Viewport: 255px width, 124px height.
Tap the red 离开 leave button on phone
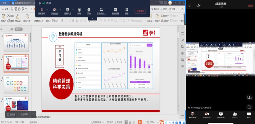pos(250,6)
